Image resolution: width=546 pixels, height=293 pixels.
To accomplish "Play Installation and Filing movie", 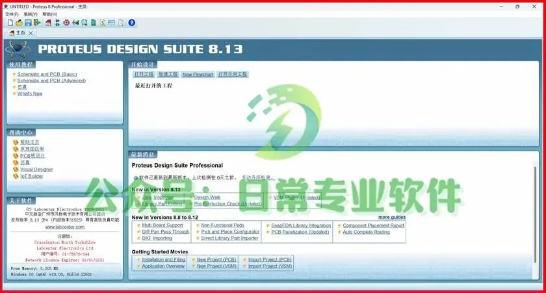I will [x=164, y=260].
